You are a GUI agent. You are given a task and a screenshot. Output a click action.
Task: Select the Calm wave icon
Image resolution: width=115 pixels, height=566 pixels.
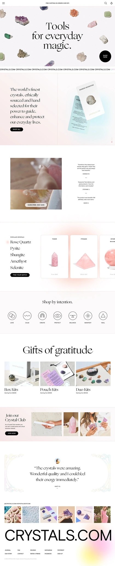(27, 316)
